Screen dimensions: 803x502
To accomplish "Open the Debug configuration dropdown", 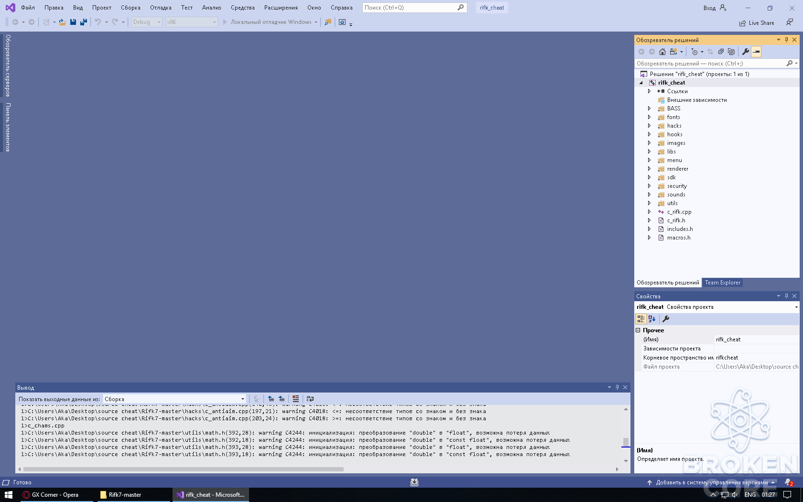I will pos(147,22).
